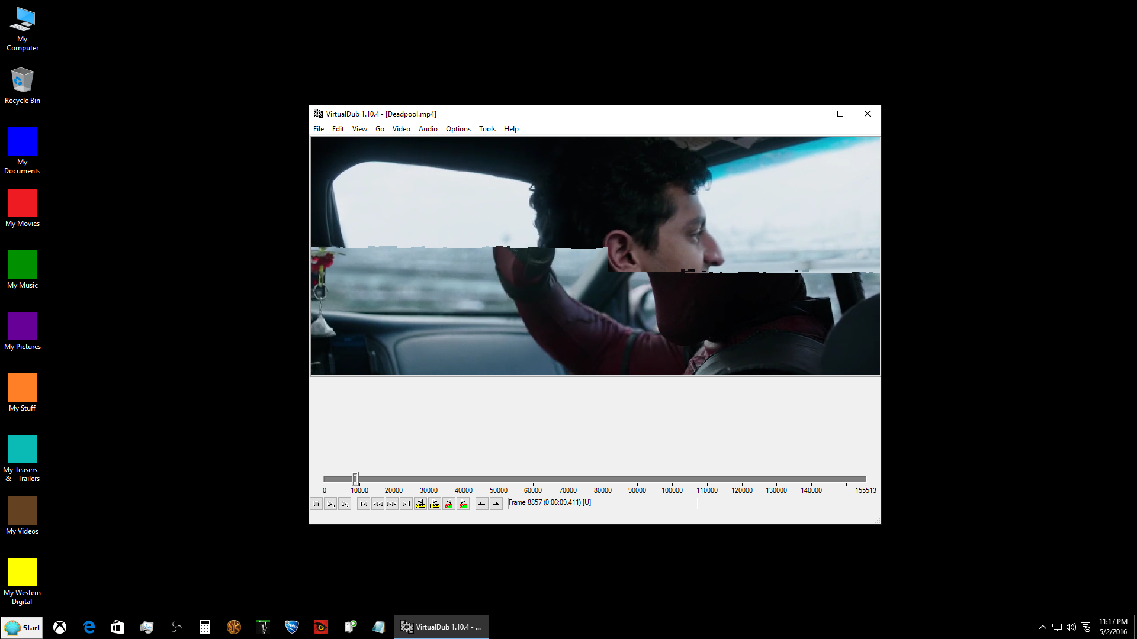Step backward one frame
Image resolution: width=1137 pixels, height=639 pixels.
coord(378,504)
